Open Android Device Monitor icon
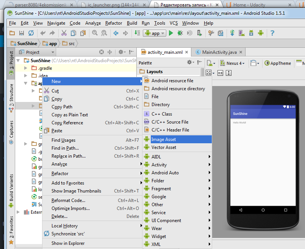 point(261,33)
